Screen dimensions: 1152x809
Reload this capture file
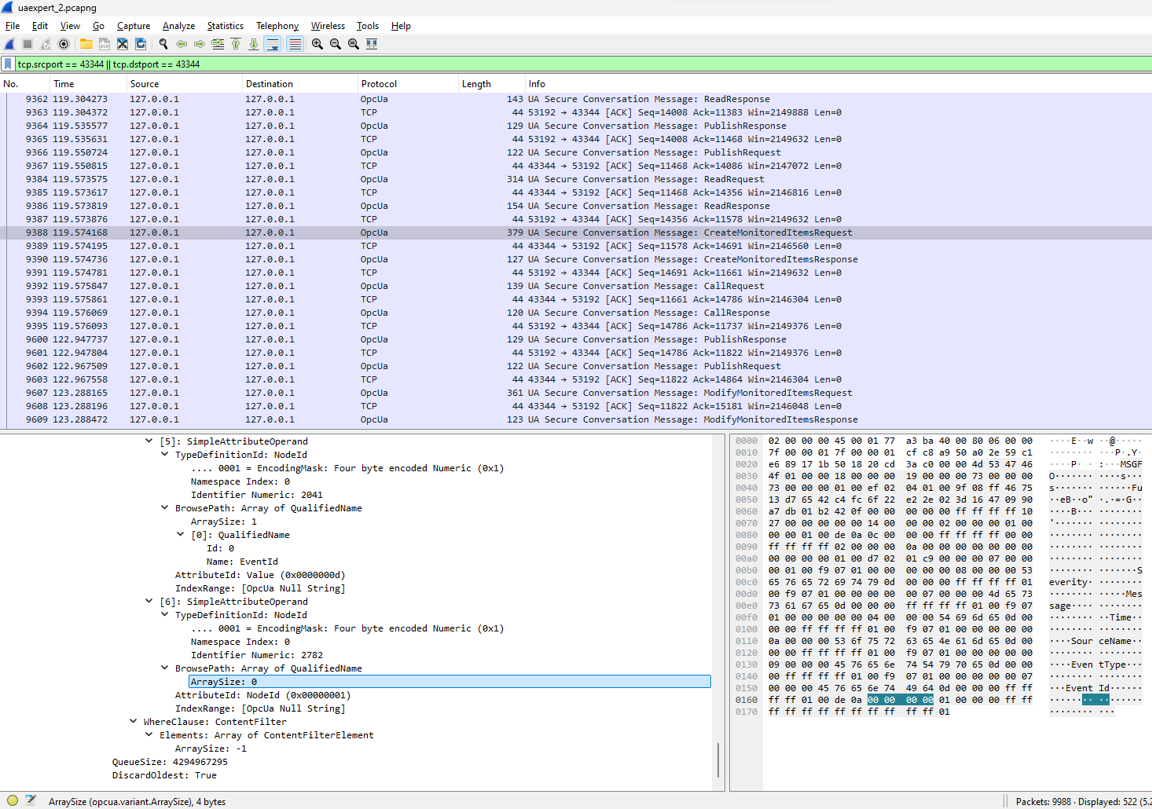[141, 44]
